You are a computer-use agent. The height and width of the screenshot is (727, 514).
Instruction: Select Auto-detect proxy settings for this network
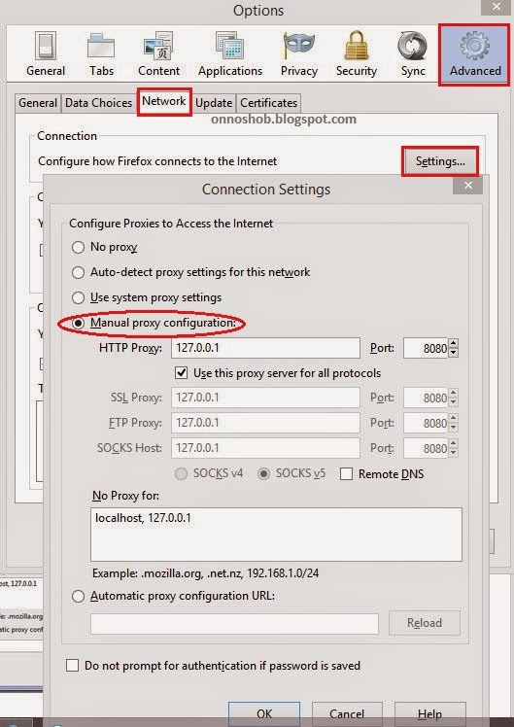pos(78,272)
